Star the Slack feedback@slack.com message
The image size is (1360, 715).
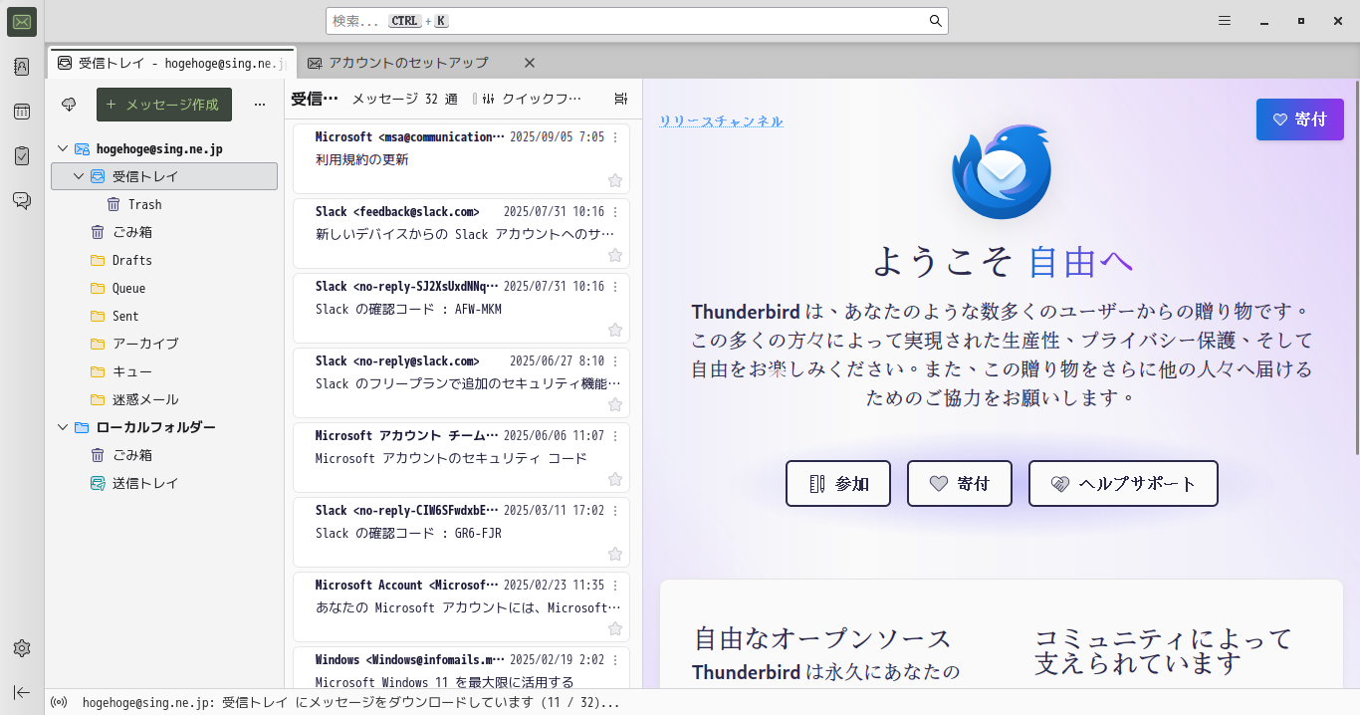(x=615, y=255)
